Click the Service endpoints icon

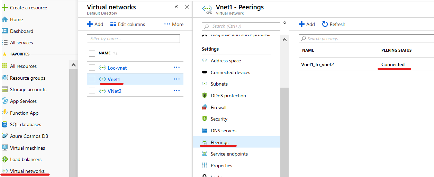pyautogui.click(x=205, y=154)
